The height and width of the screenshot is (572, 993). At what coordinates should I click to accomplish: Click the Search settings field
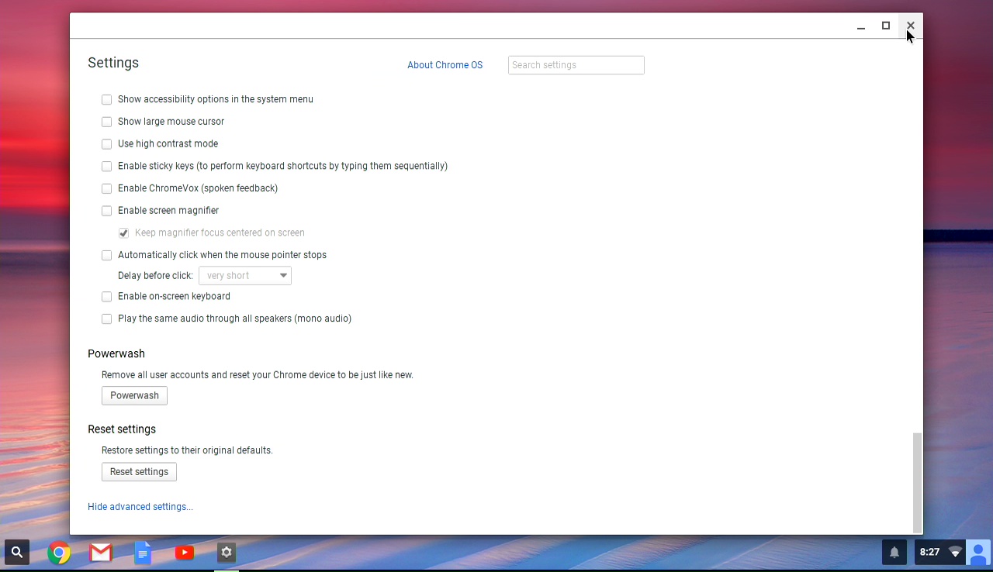coord(576,65)
